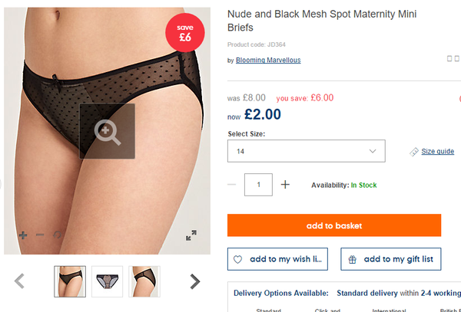Click the quantity input field
Screen dimensions: 461x312
258,185
